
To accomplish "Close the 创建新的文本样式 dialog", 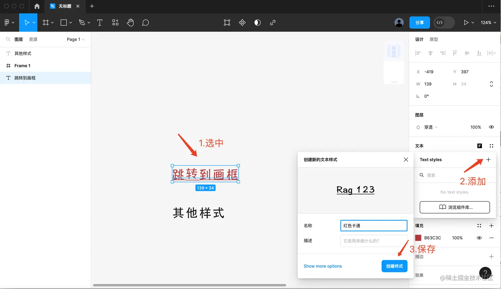I will click(406, 160).
